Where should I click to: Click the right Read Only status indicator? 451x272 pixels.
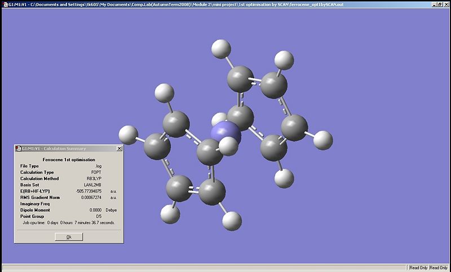click(439, 267)
